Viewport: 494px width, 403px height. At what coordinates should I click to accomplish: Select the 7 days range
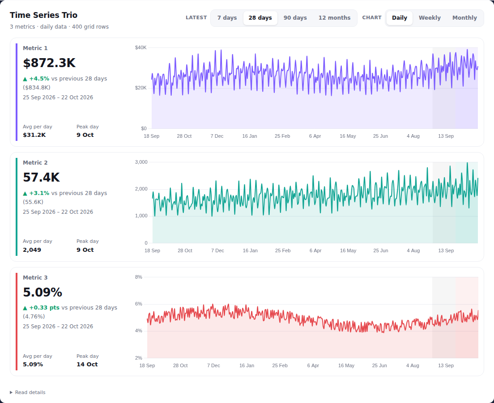(227, 18)
